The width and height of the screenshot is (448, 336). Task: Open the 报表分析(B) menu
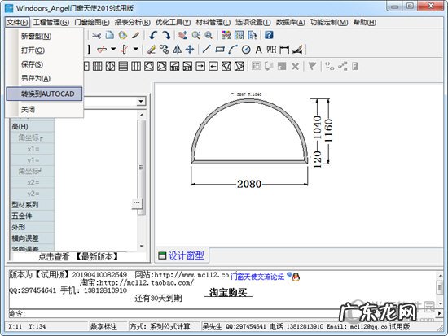click(133, 22)
